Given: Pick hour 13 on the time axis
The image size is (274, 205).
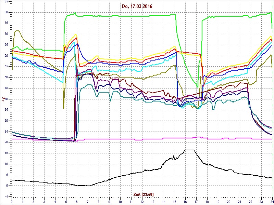Looking at the screenshot, I should coord(152,202).
